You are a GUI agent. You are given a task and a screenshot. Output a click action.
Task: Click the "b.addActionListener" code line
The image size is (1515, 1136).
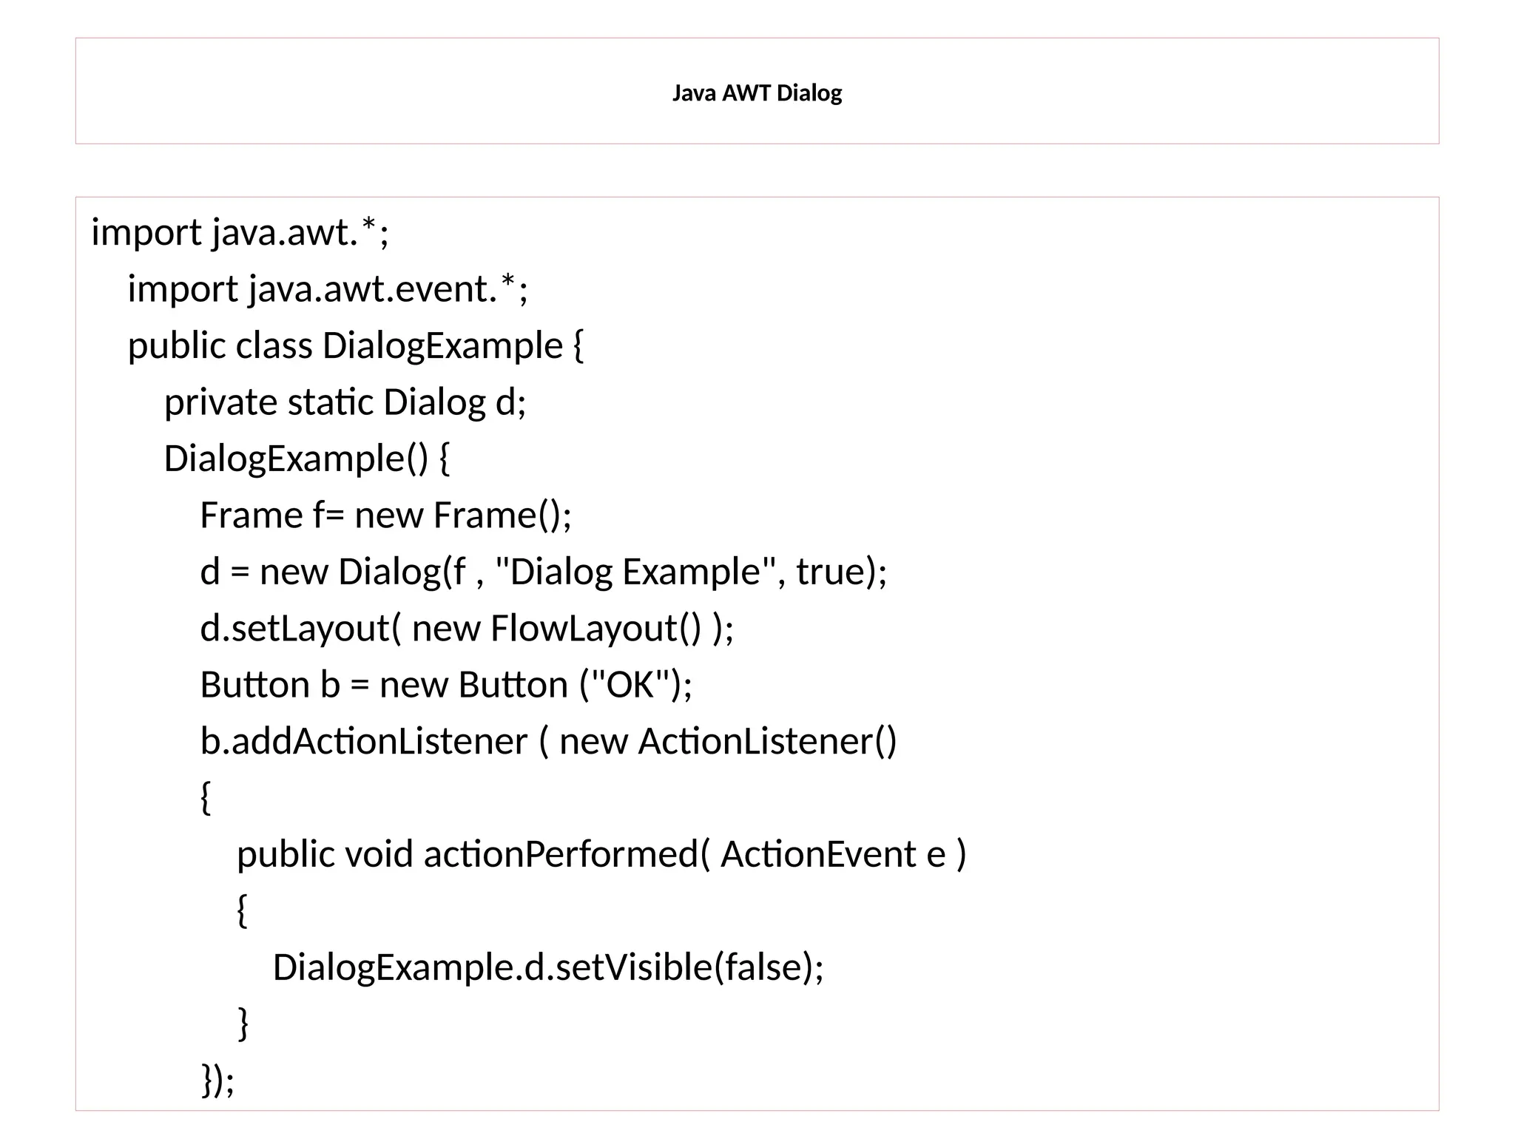[x=547, y=742]
